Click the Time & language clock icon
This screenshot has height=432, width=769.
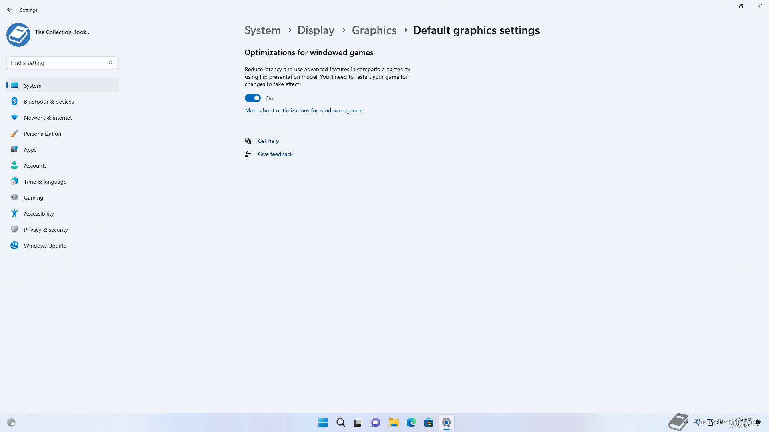[x=14, y=181]
